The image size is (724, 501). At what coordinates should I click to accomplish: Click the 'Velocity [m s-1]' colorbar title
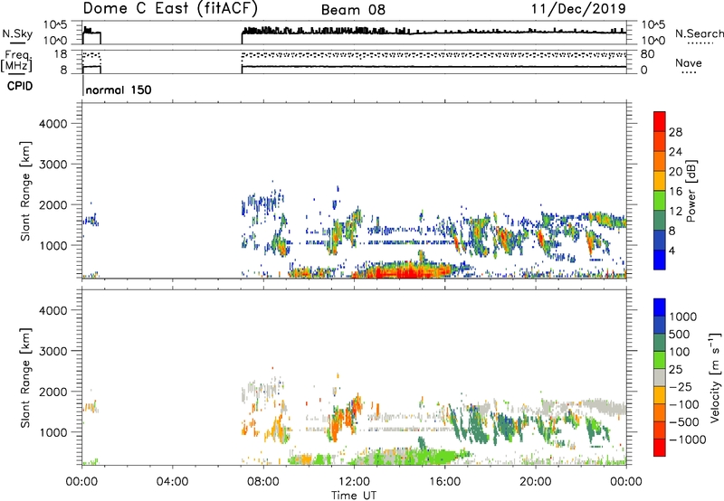click(715, 377)
